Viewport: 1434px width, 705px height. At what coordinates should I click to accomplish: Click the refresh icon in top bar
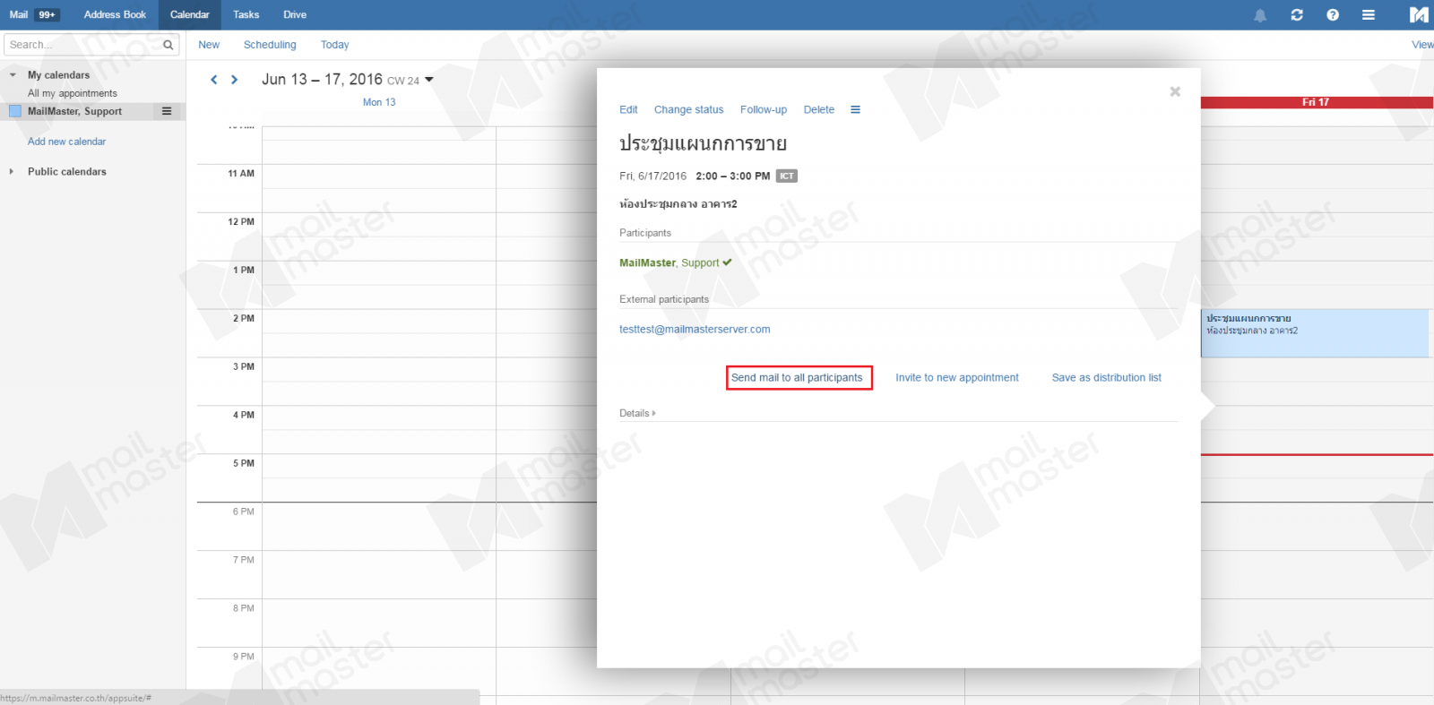coord(1297,15)
